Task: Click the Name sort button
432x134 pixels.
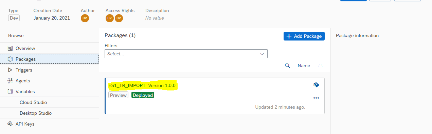Action: coord(304,65)
